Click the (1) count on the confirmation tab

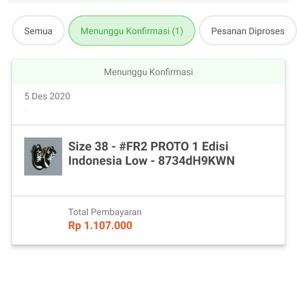177,31
